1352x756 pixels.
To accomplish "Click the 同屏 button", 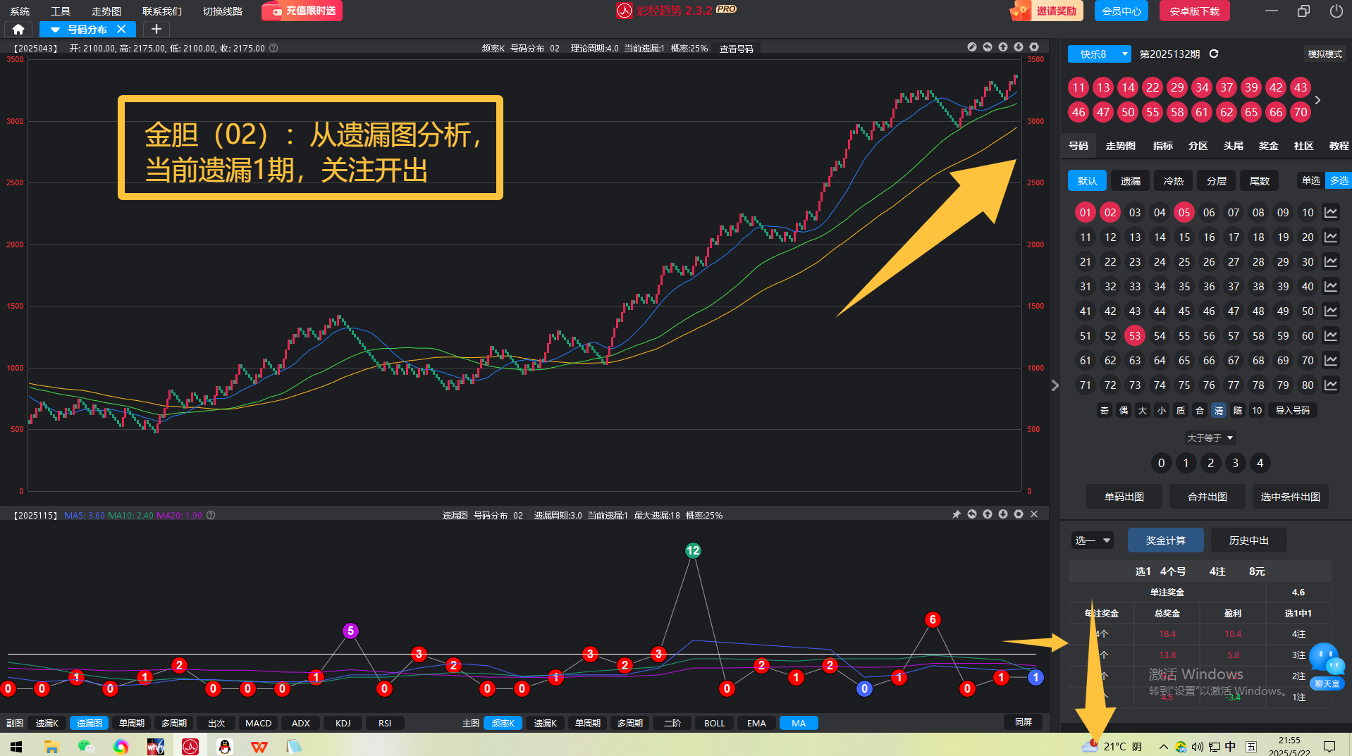I will coord(1024,722).
